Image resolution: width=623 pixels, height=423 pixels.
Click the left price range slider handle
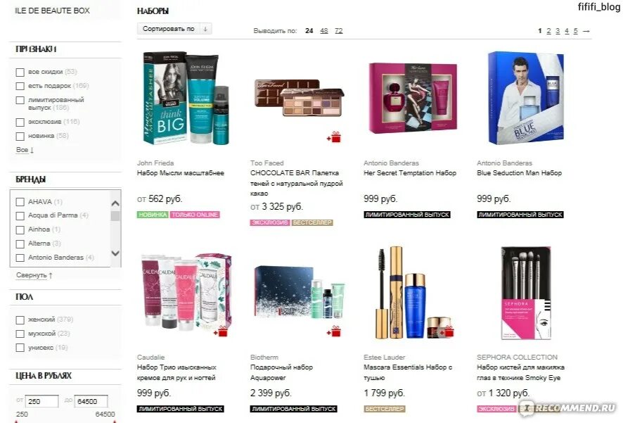[16, 421]
